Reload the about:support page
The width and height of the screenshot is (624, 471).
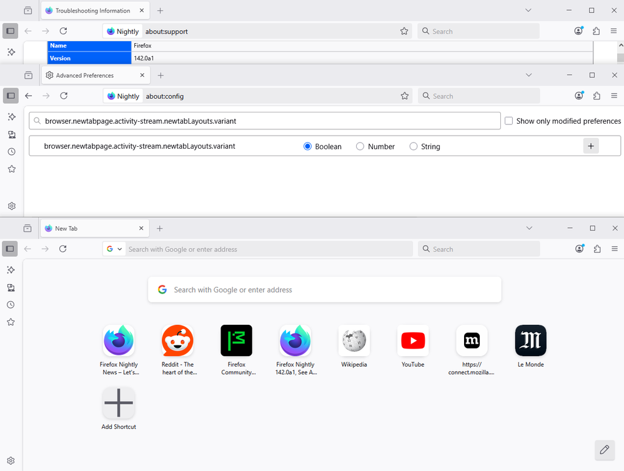pos(63,31)
